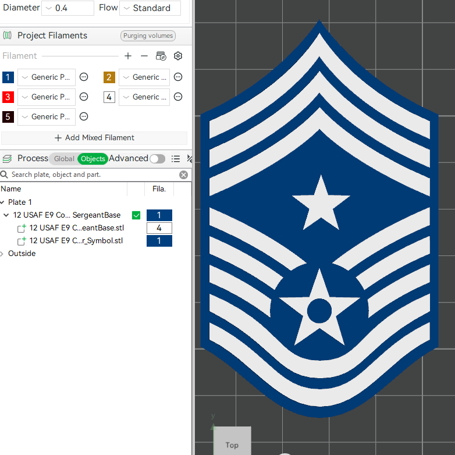Click the Process layers icon

7,158
